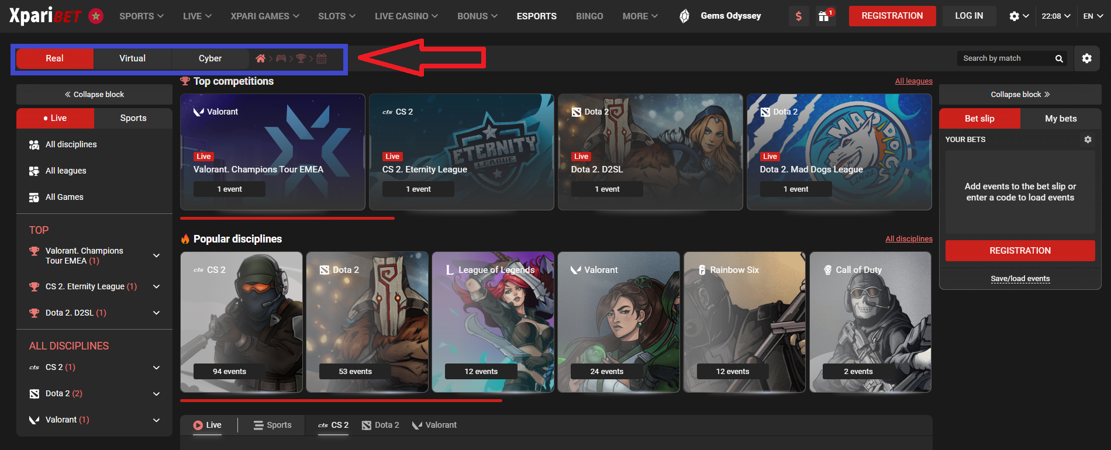The image size is (1111, 450).
Task: Open the Dota 2. Mad Dogs League card
Action: [839, 152]
